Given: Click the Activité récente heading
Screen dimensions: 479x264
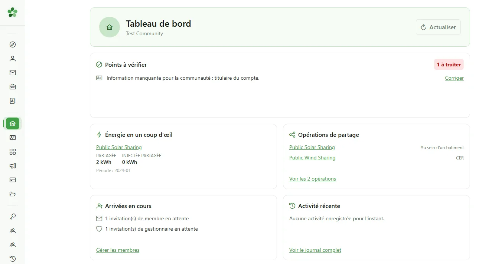Looking at the screenshot, I should (x=319, y=206).
